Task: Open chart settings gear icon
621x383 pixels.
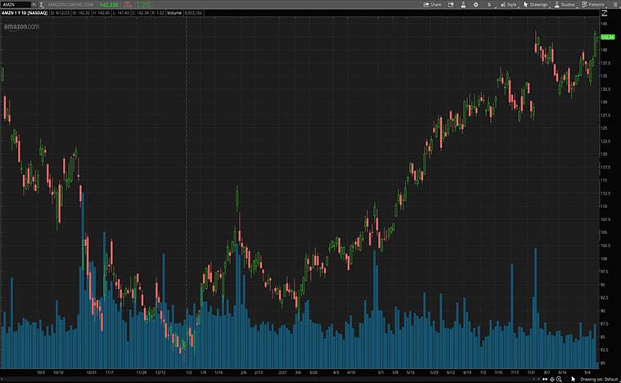Action: (x=475, y=4)
